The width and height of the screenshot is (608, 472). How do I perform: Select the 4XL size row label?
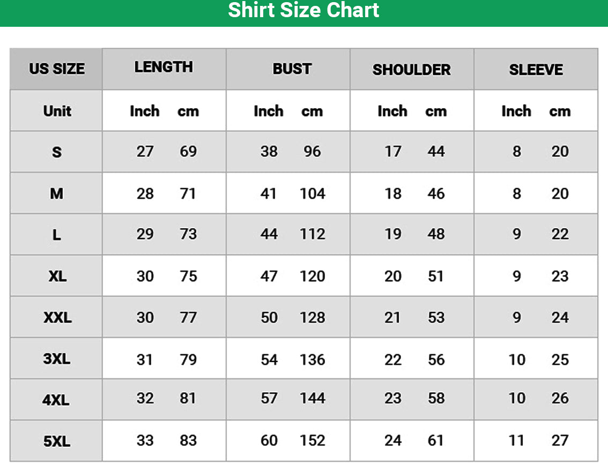57,400
